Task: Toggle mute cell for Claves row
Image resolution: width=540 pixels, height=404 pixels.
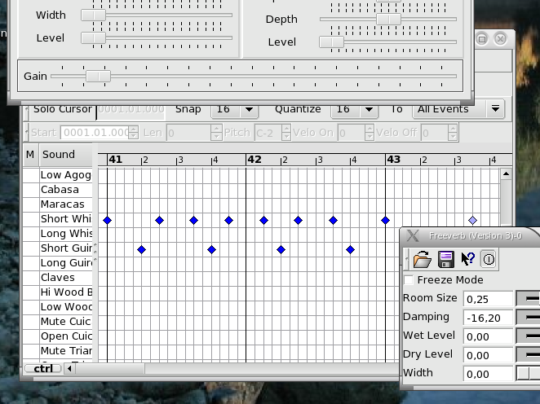Action: pyautogui.click(x=31, y=278)
